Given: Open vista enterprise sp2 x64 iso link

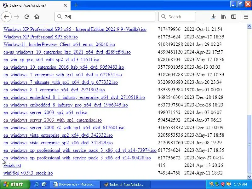Looking at the screenshot, I should point(58,135).
